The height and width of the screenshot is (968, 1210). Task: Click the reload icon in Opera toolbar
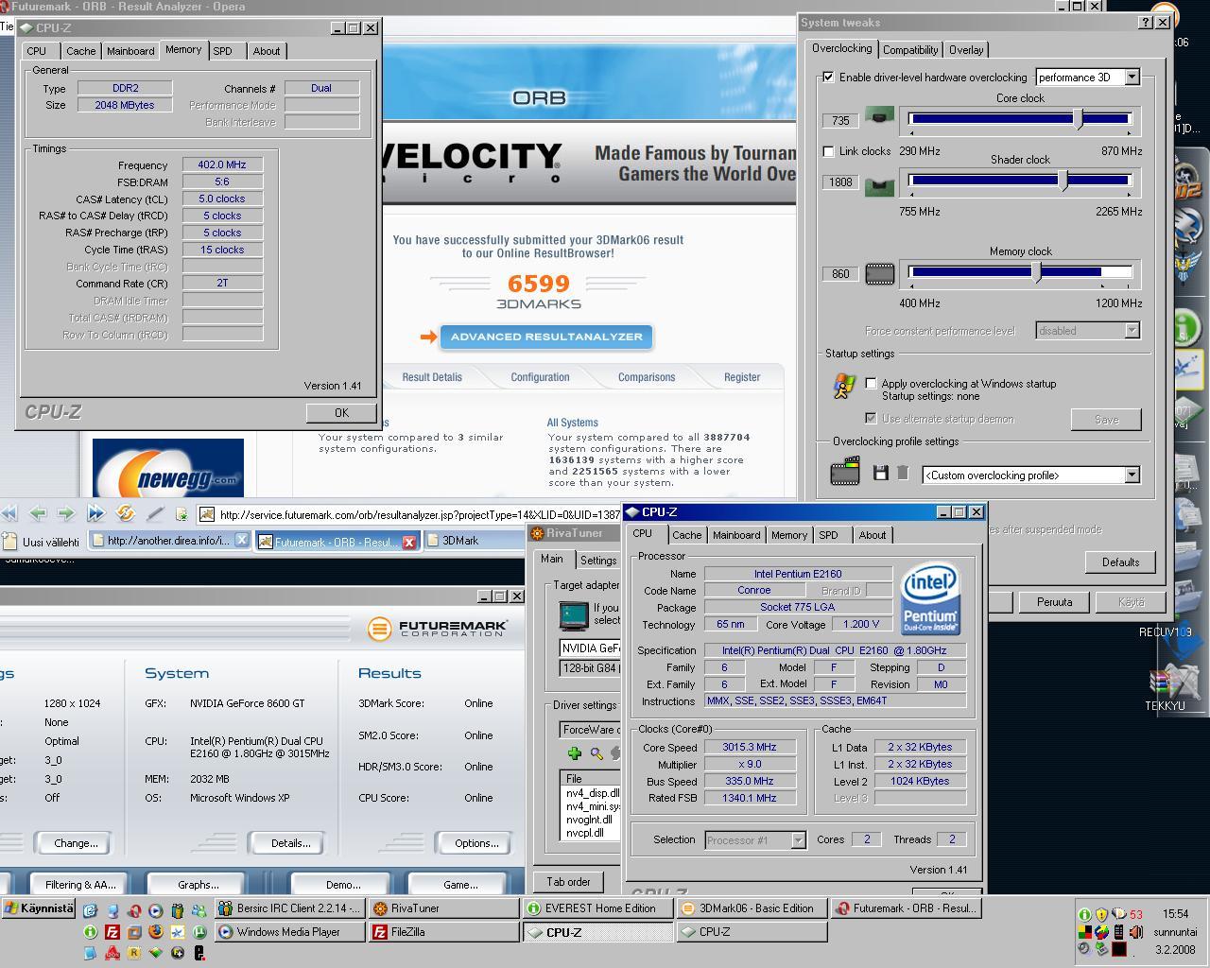125,513
